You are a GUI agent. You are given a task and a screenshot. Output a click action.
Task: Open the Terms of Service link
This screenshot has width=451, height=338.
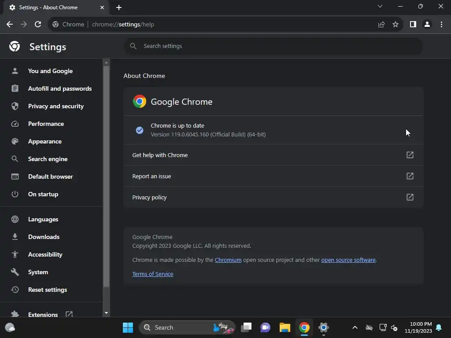[x=153, y=274]
